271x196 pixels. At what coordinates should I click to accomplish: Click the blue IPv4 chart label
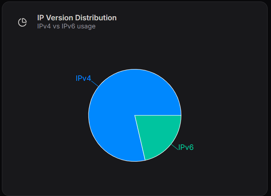click(83, 78)
